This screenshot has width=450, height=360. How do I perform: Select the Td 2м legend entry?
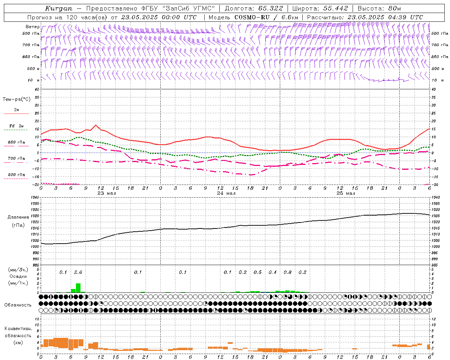click(x=17, y=126)
